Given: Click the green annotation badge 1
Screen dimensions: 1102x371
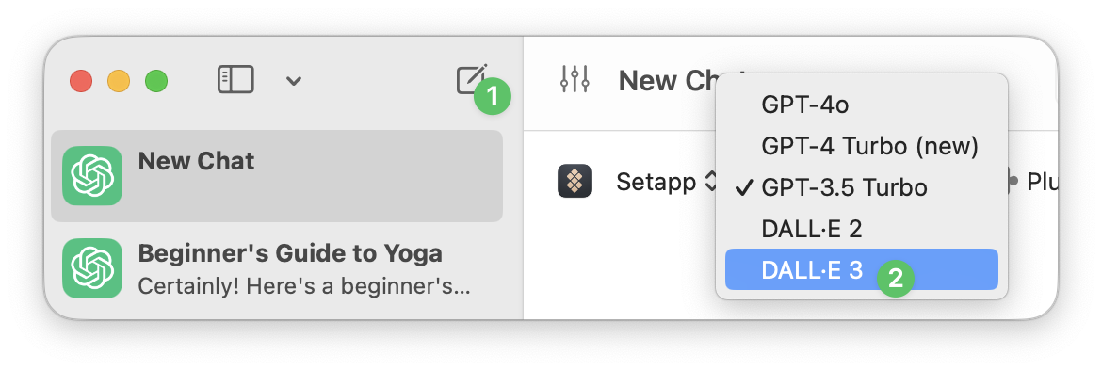Looking at the screenshot, I should [492, 95].
